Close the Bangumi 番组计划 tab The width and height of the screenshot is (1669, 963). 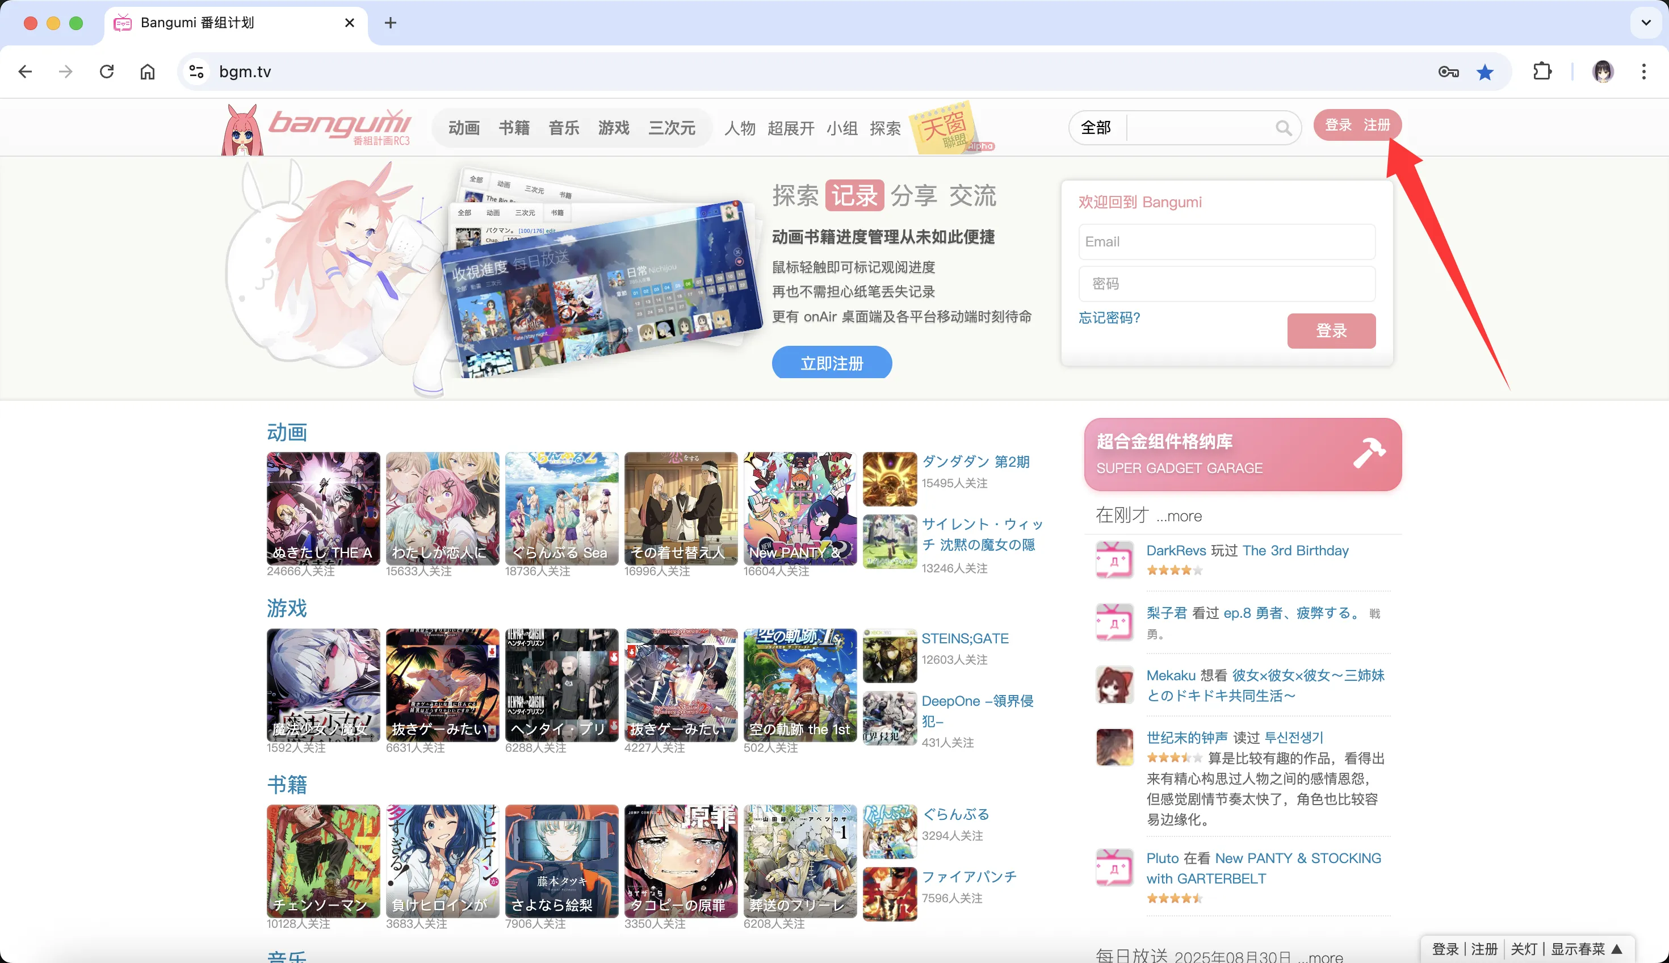pyautogui.click(x=350, y=23)
